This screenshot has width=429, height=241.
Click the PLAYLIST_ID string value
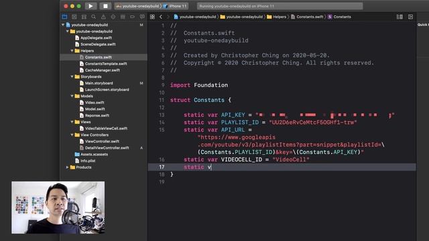(x=313, y=123)
